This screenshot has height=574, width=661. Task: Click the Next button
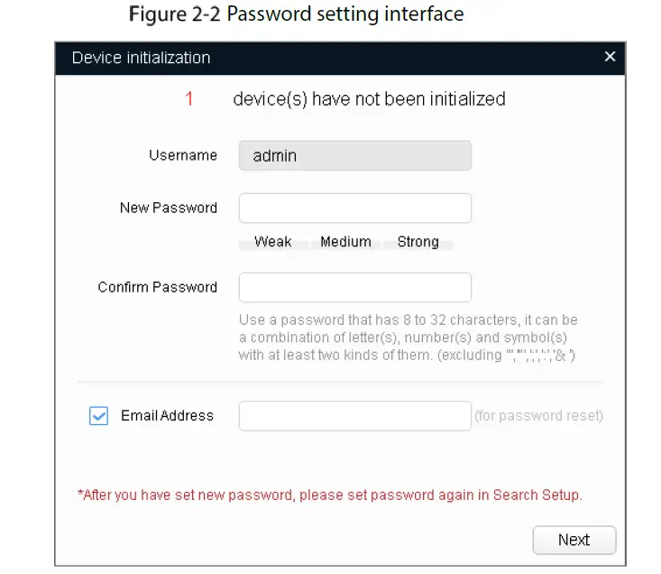[574, 540]
